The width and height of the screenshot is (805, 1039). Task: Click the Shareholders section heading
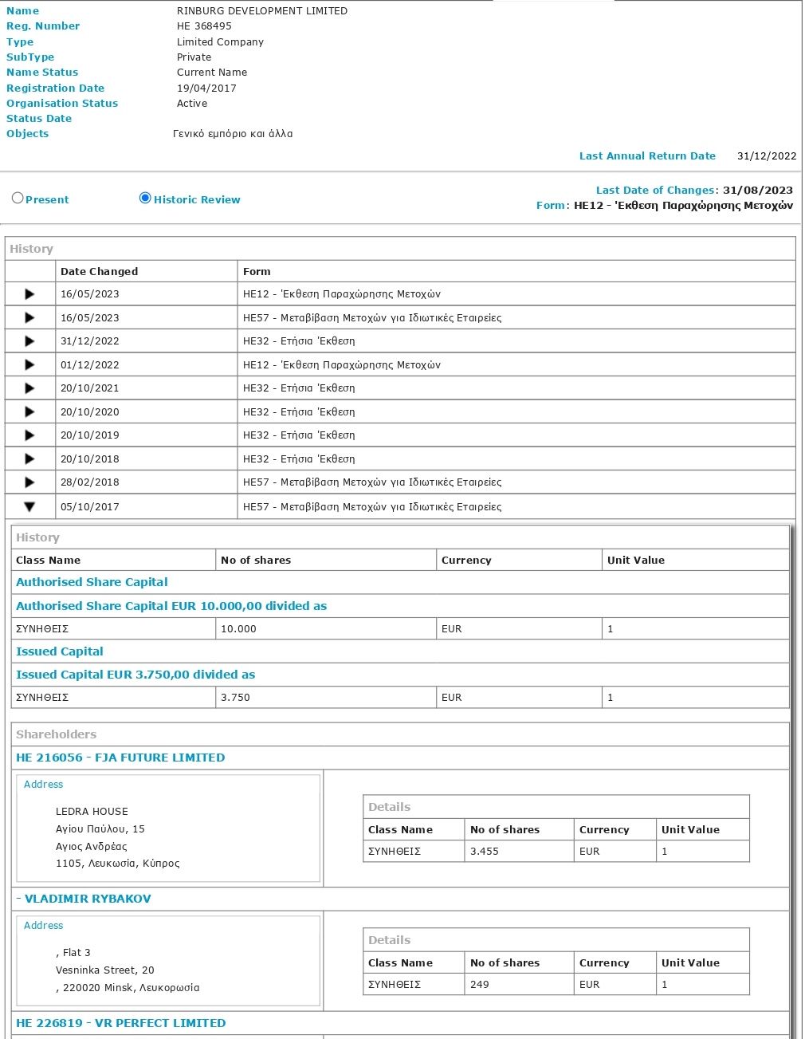click(56, 734)
